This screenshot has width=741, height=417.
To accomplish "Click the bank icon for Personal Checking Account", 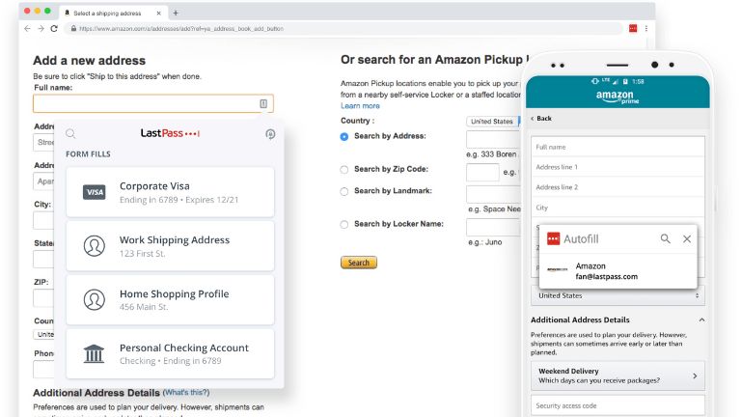I will pyautogui.click(x=94, y=353).
